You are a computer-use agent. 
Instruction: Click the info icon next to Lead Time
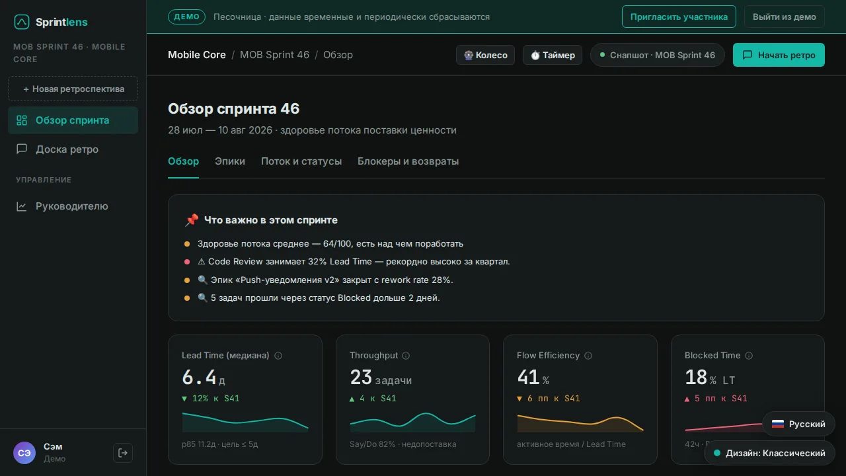(278, 356)
